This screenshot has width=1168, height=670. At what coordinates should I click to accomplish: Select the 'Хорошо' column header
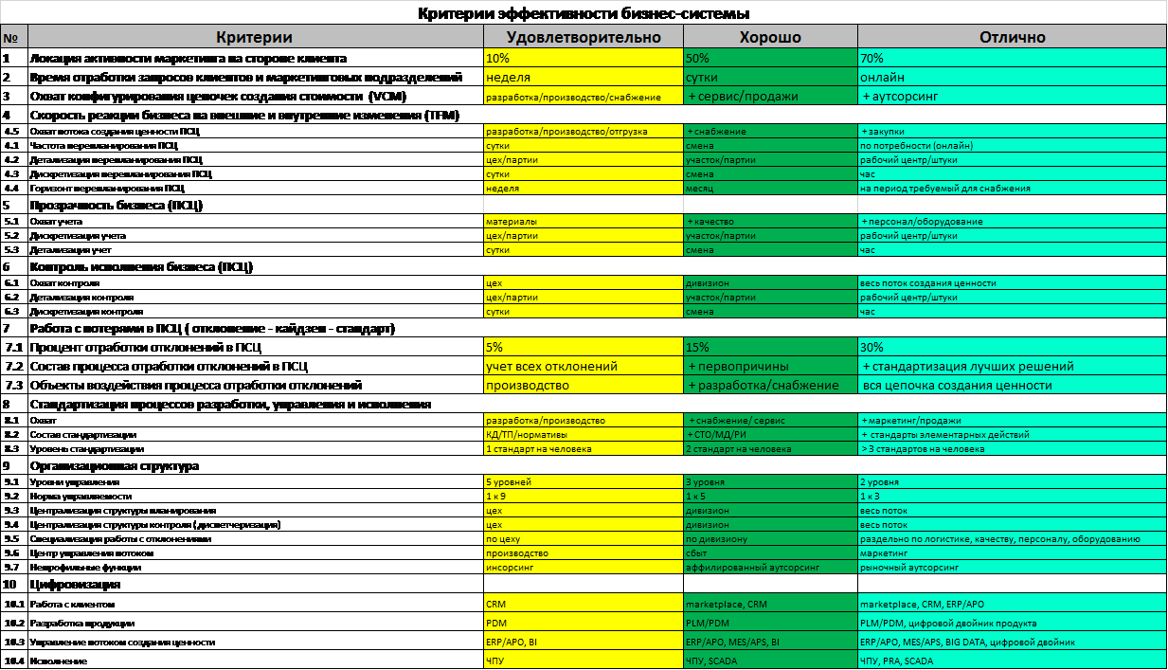(x=770, y=38)
